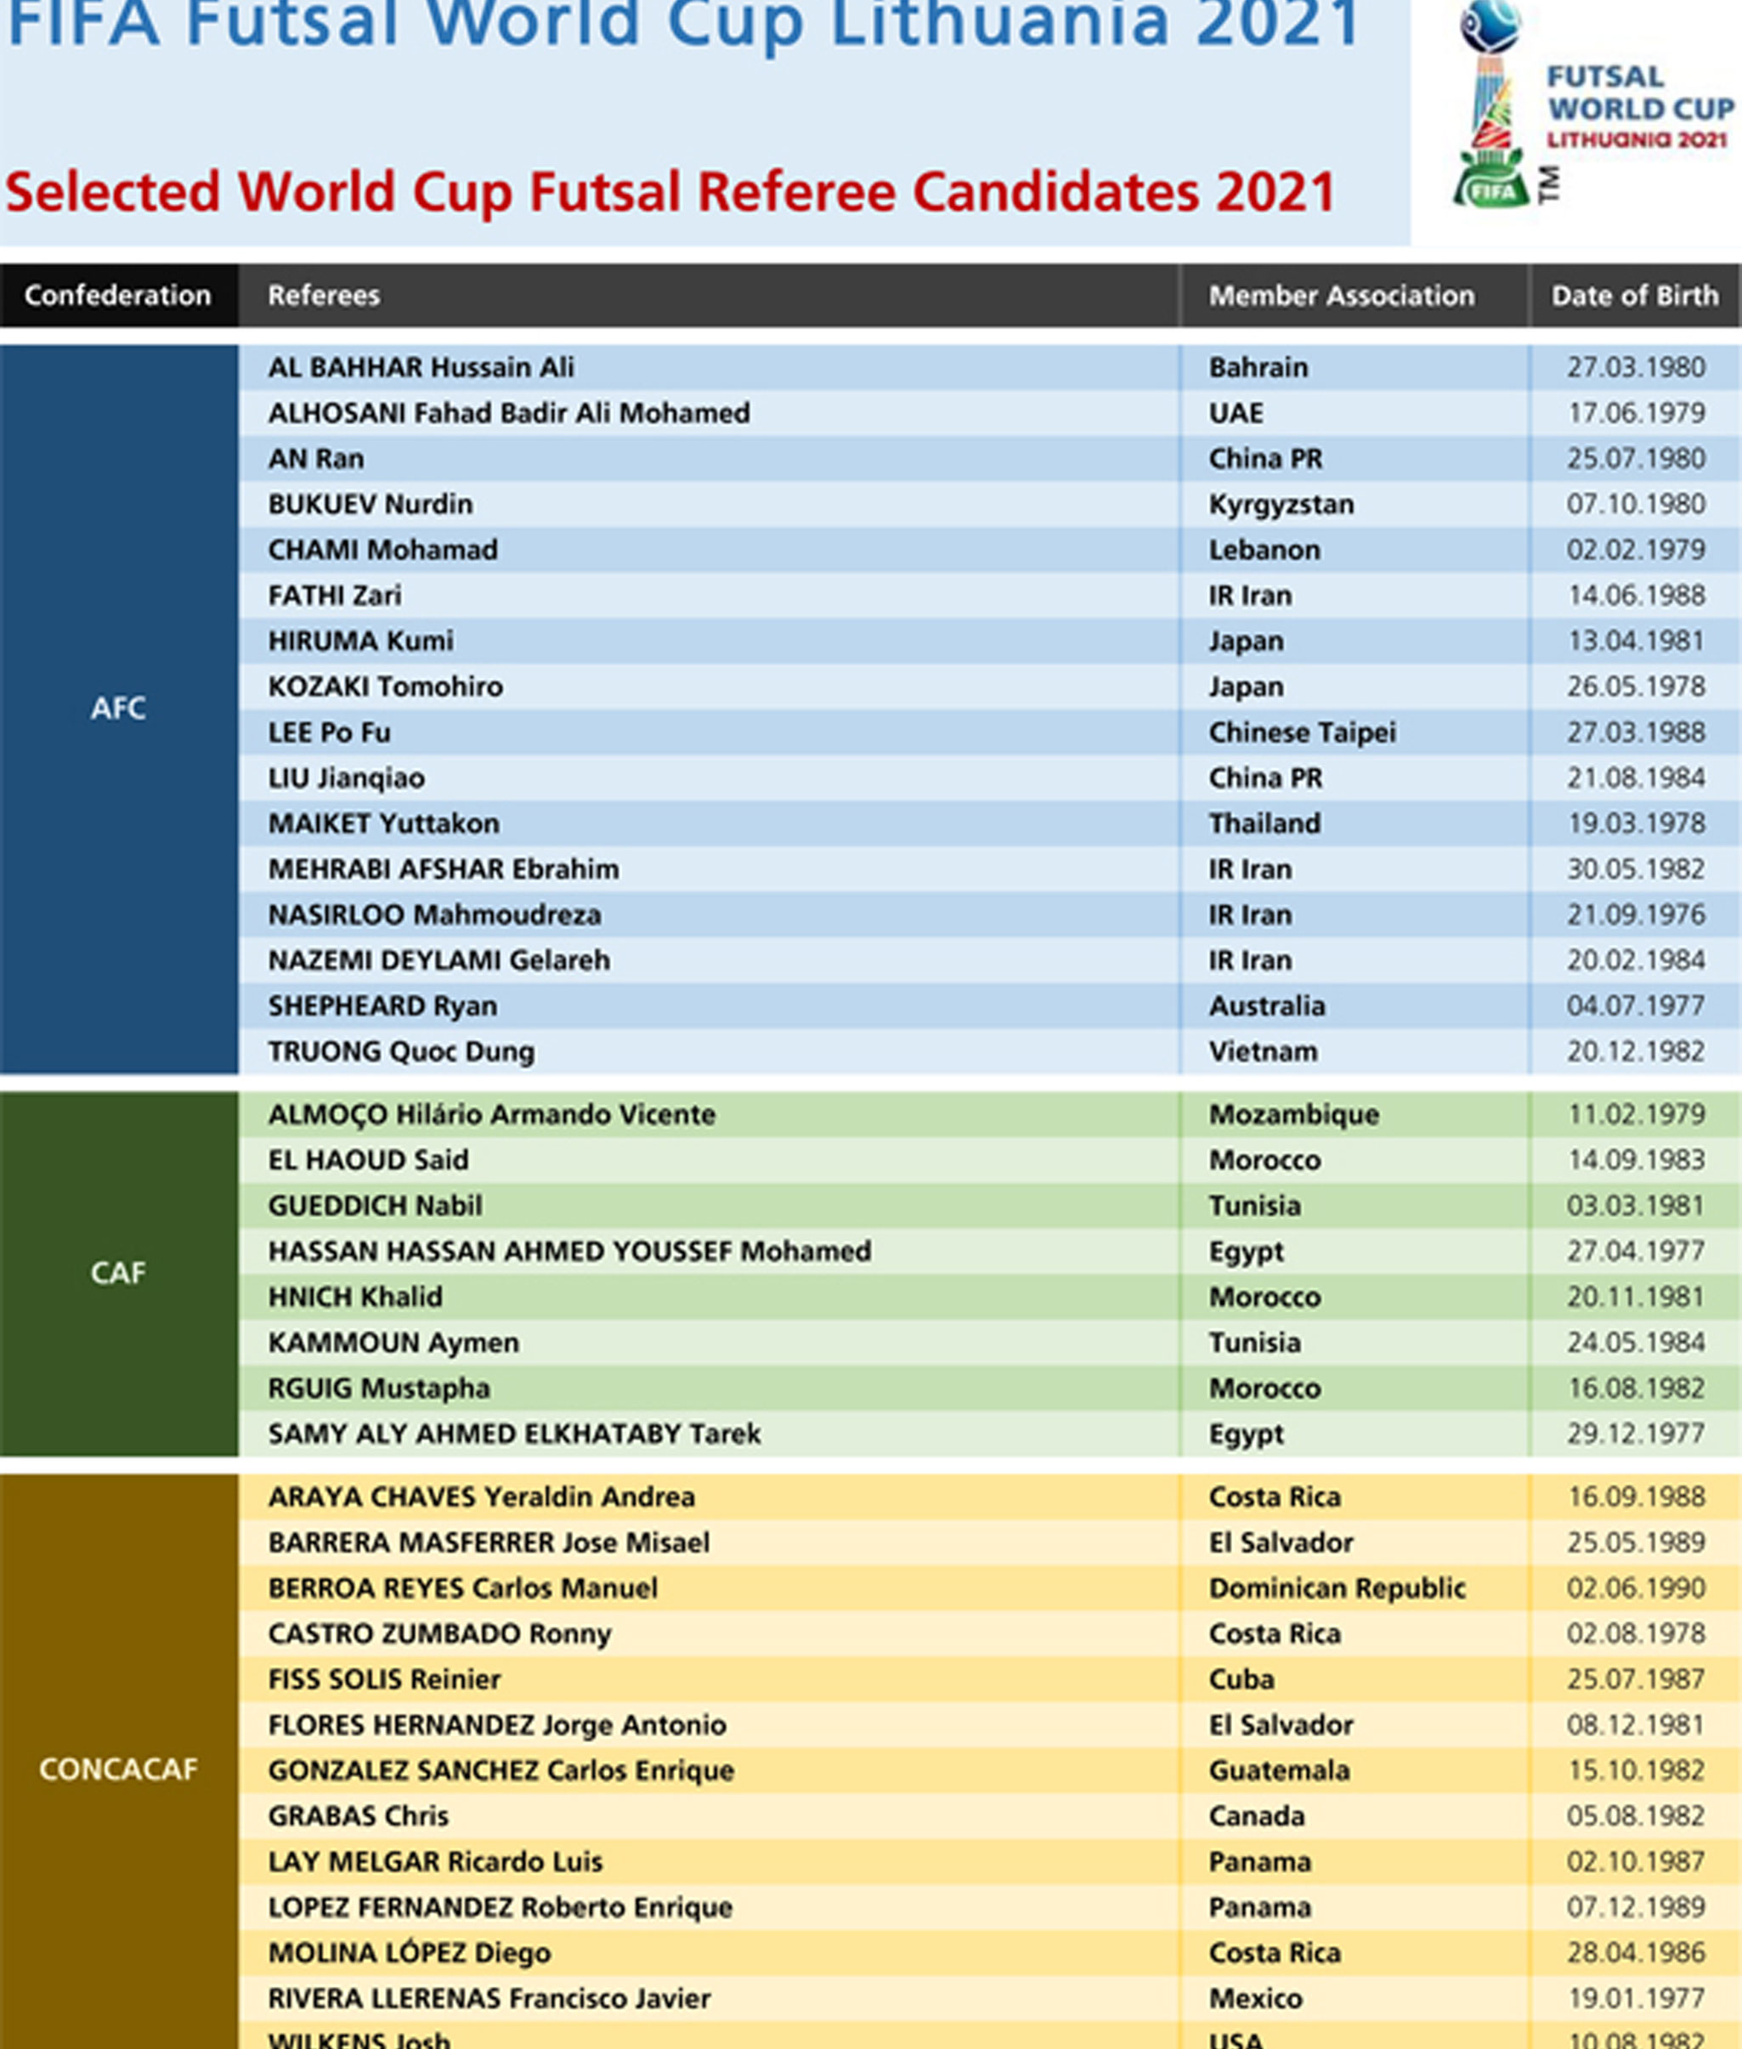Image resolution: width=1742 pixels, height=2049 pixels.
Task: Click referee LAY MELGAR Ricardo Luis
Action: (x=434, y=1861)
